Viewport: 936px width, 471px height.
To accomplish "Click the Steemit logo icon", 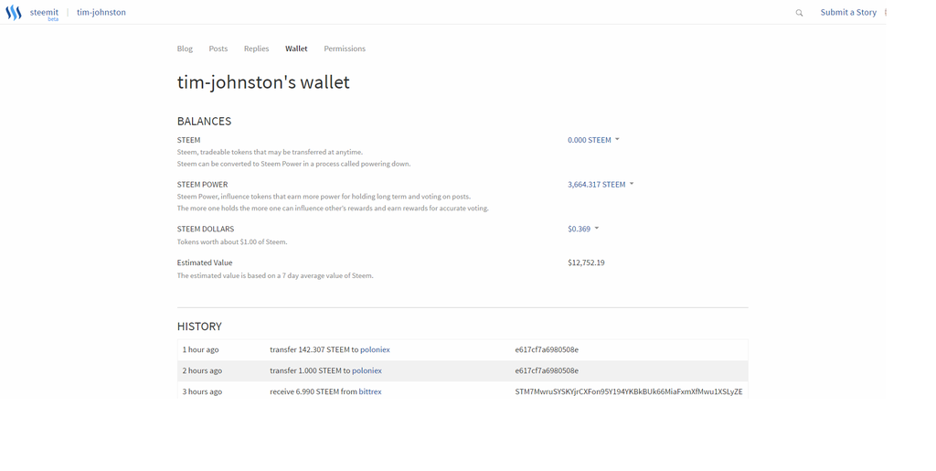I will (13, 12).
